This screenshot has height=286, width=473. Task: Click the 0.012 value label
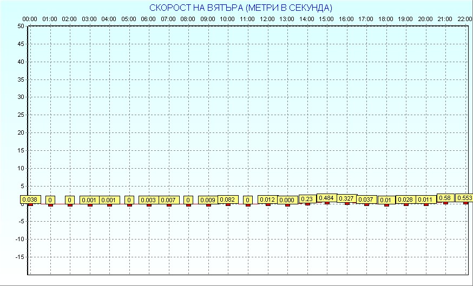267,199
